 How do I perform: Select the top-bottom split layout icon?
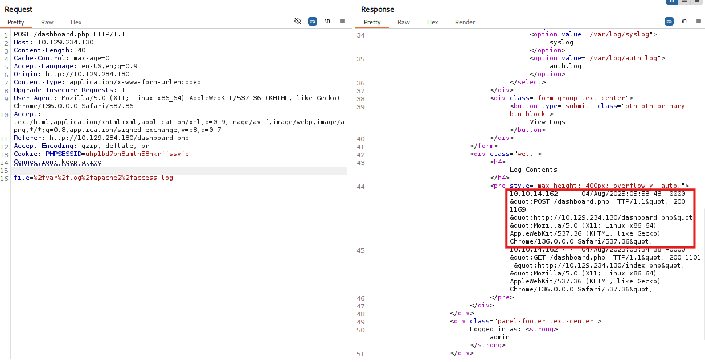tap(686, 2)
